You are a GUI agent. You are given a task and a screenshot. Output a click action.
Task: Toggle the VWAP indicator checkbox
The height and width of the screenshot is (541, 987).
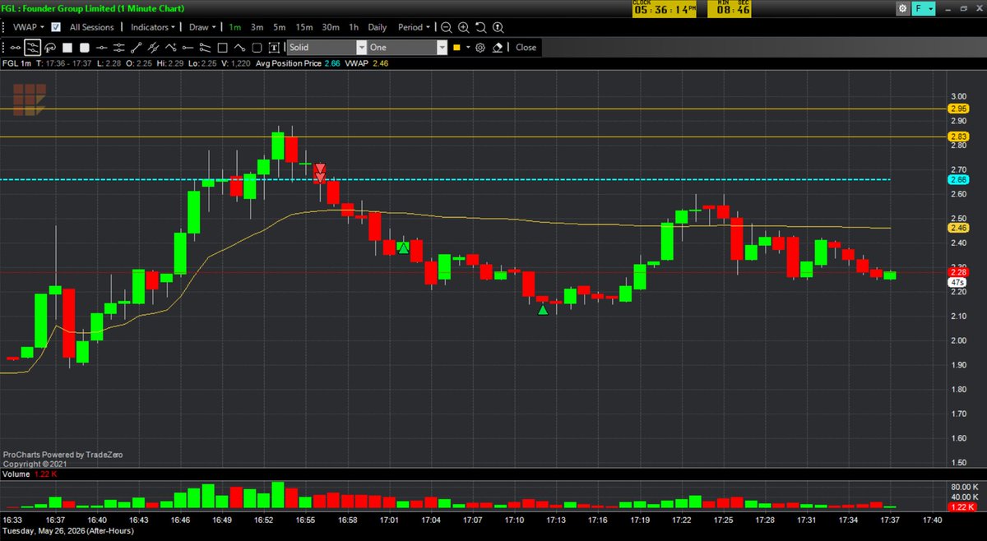point(56,27)
